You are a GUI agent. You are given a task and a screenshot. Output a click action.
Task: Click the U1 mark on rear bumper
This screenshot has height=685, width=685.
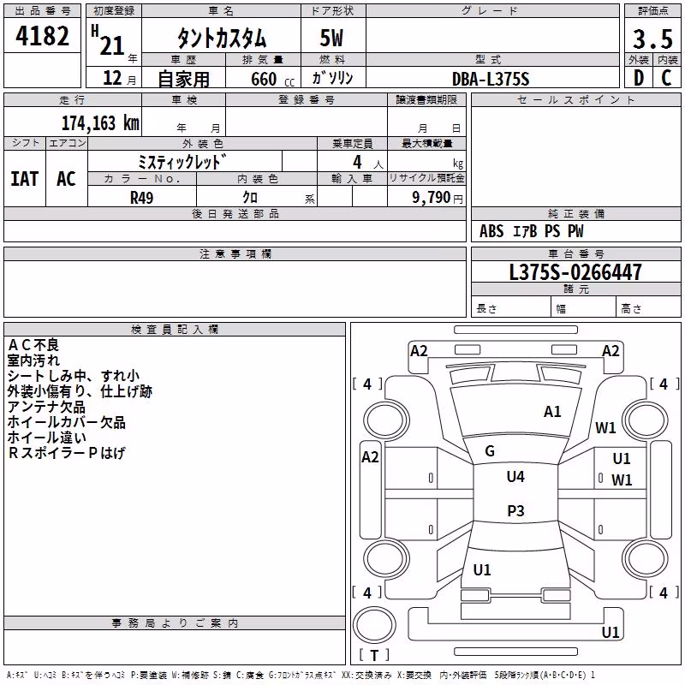(611, 632)
